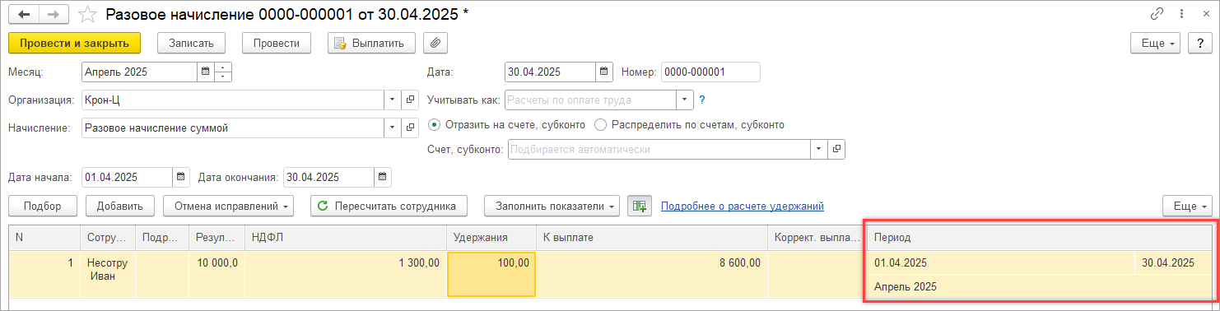
Task: Click the Записать button
Action: 191,43
